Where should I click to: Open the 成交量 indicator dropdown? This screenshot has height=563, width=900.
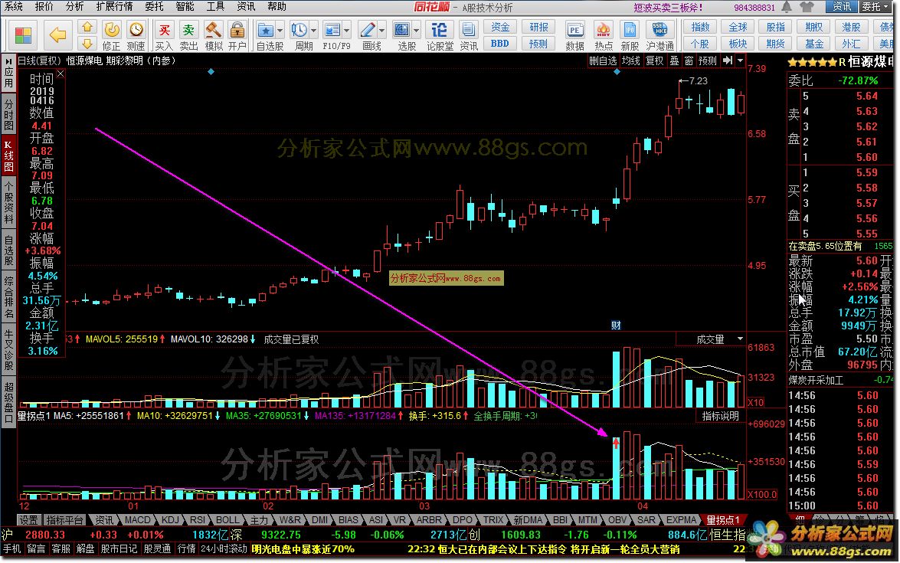click(x=741, y=339)
